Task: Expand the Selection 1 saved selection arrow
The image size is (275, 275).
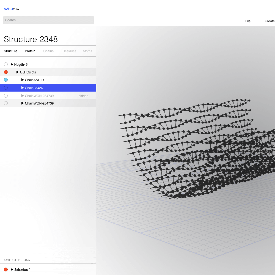Action: (x=12, y=269)
